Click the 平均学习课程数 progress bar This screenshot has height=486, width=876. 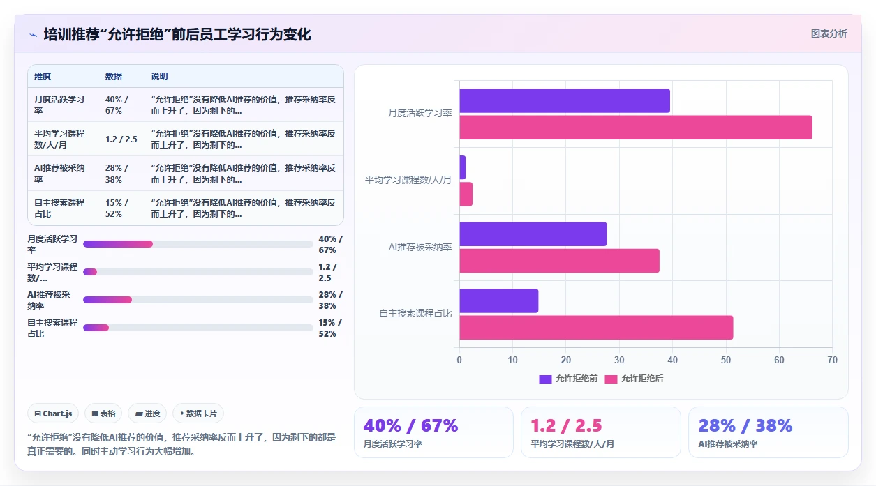click(x=198, y=272)
